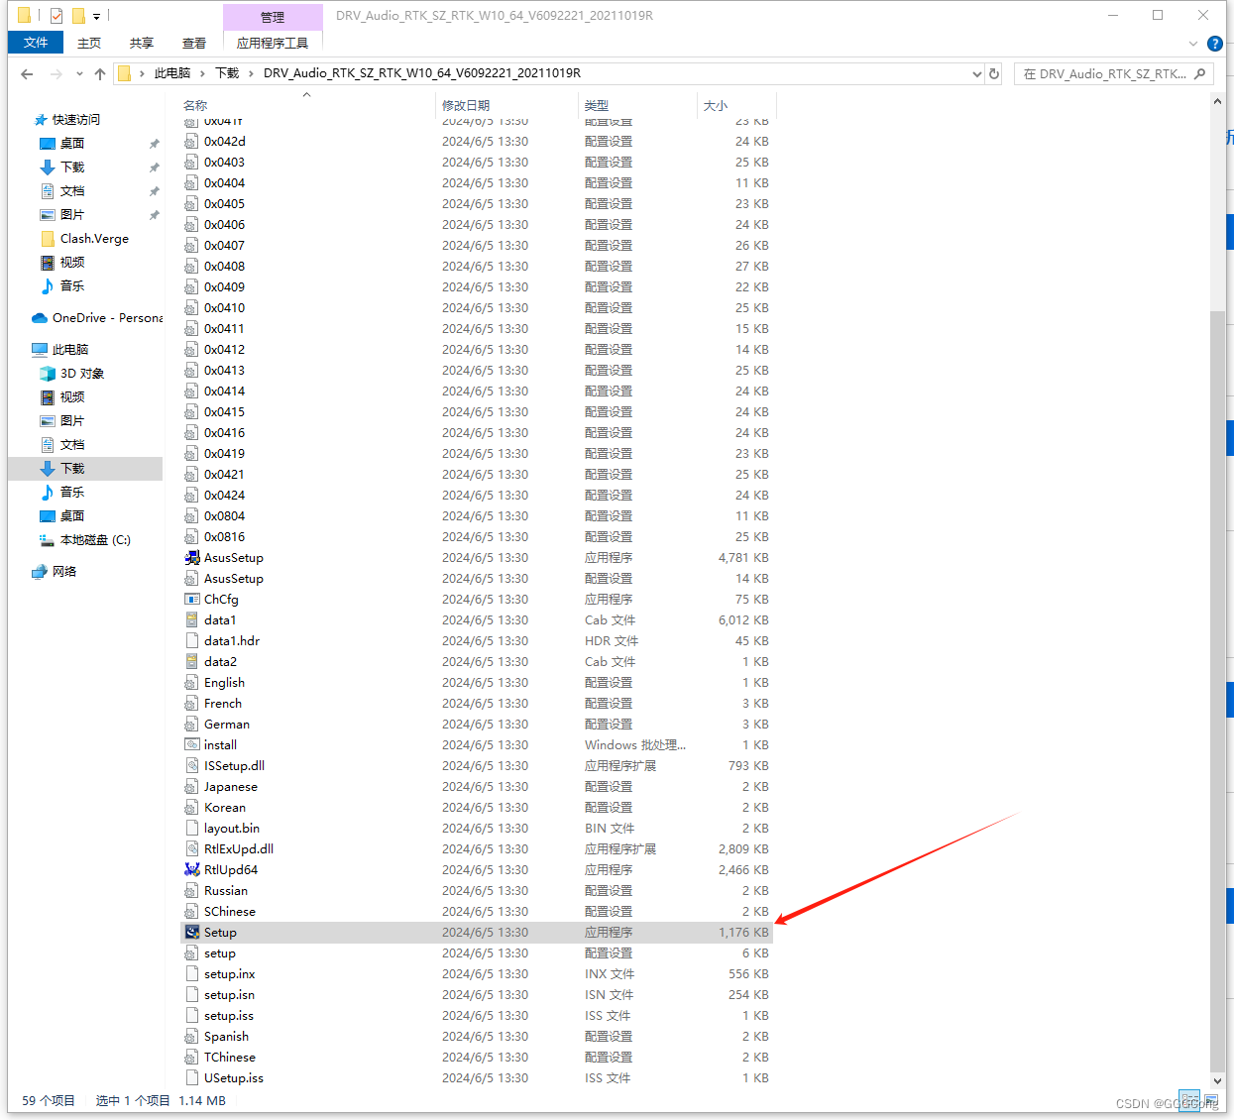This screenshot has height=1120, width=1234.
Task: Click the Back navigation arrow
Action: (x=27, y=73)
